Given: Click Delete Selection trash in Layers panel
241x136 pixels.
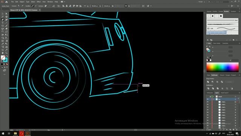Looking at the screenshot, I should (237, 130).
